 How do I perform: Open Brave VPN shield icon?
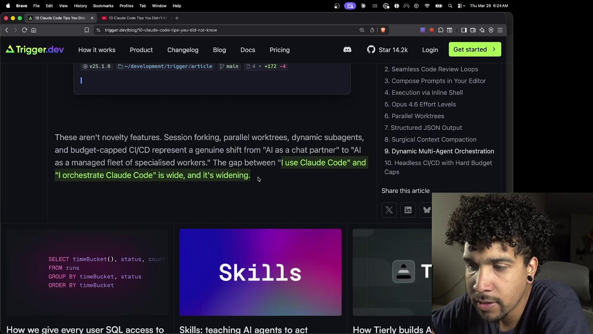(x=491, y=30)
